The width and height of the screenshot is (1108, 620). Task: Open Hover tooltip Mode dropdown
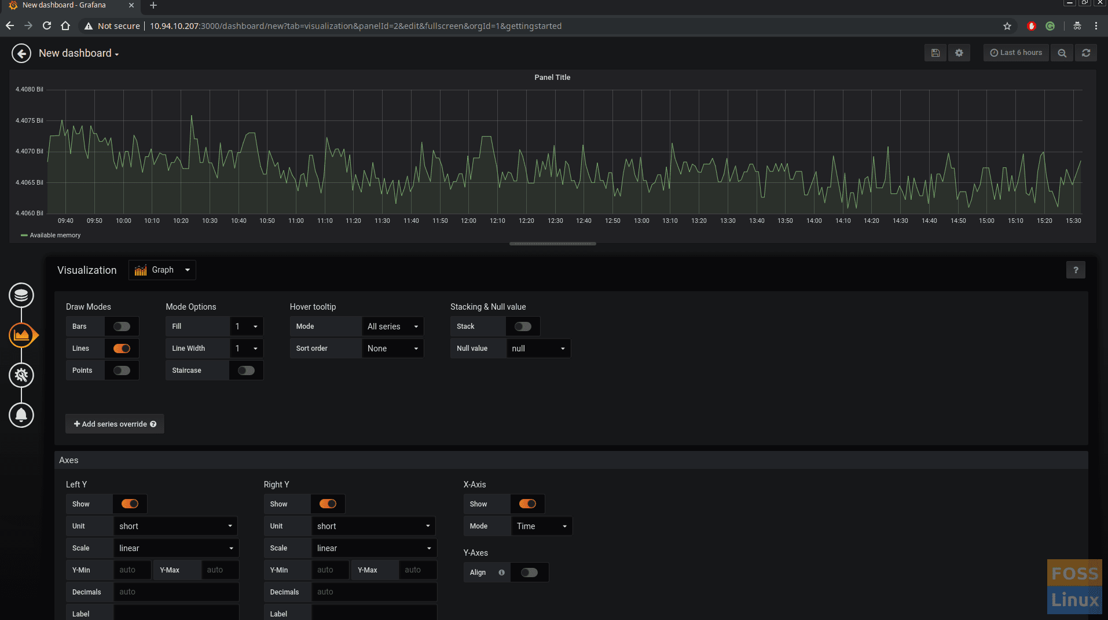pyautogui.click(x=392, y=326)
